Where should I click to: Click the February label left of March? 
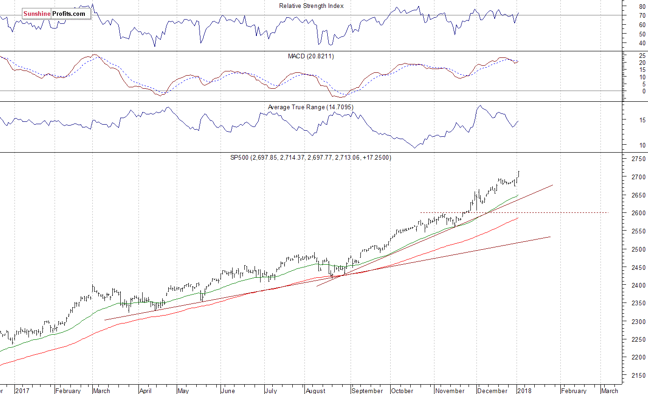(68, 391)
